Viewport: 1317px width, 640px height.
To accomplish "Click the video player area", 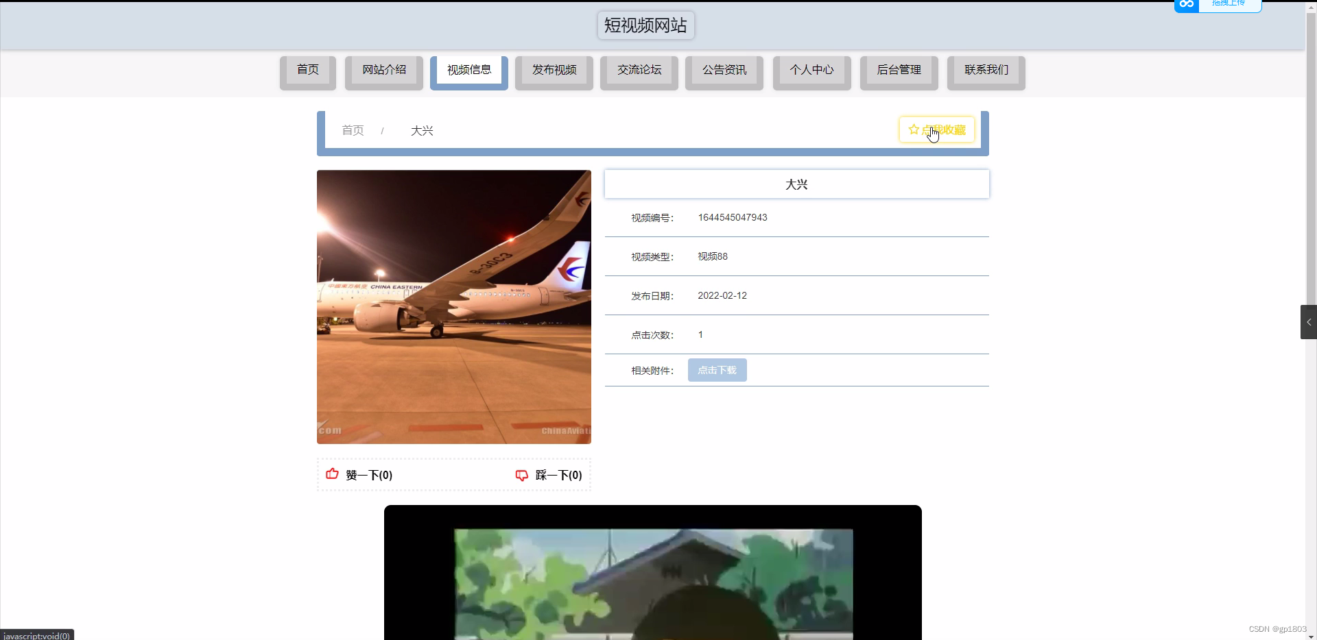I will tap(653, 573).
